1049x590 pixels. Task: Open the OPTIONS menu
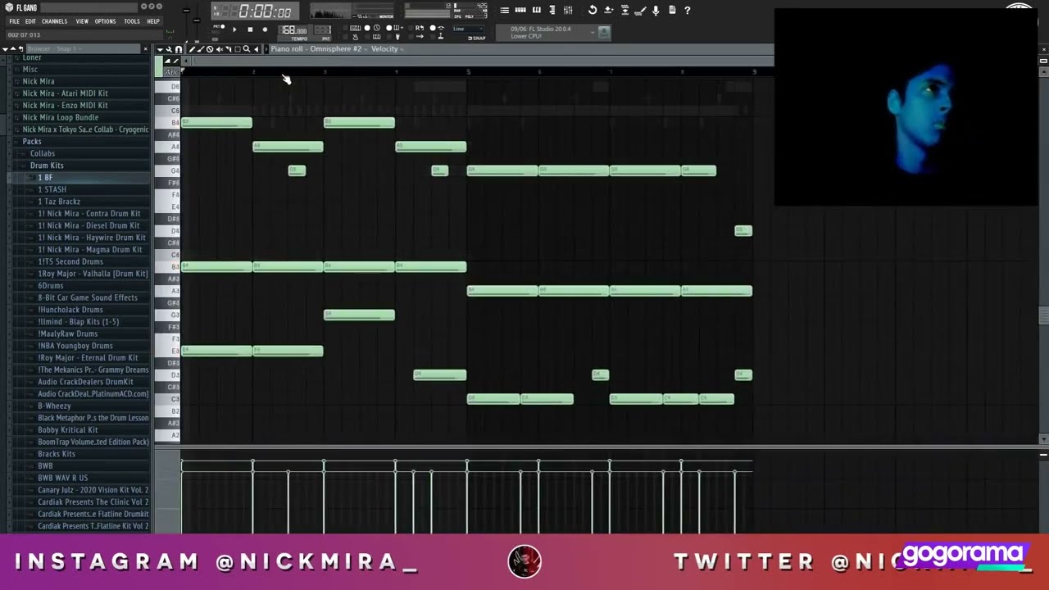[106, 21]
